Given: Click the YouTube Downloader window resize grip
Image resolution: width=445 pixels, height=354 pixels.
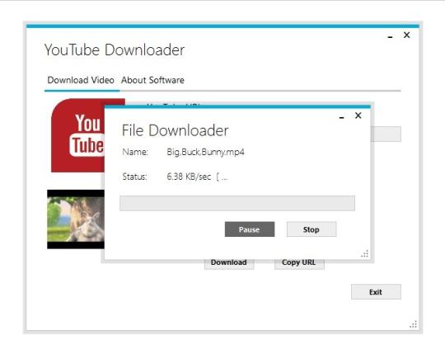Looking at the screenshot, I should point(413,324).
